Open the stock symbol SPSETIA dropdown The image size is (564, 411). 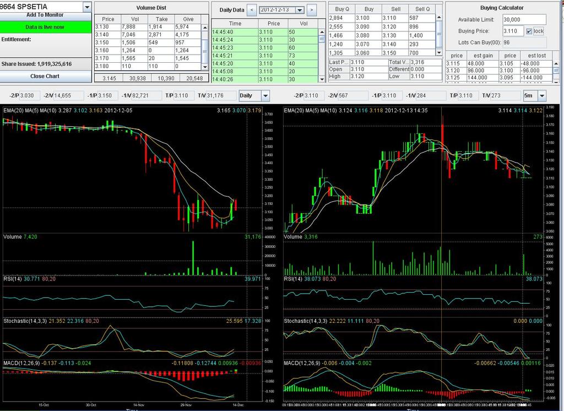[x=87, y=7]
